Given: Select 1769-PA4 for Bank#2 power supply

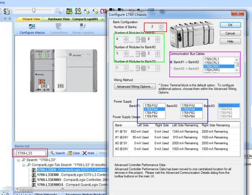Looking at the screenshot, I should (192, 109).
